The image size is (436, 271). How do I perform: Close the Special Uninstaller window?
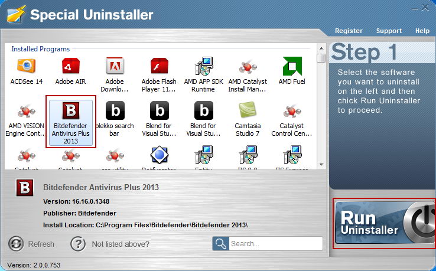(425, 7)
